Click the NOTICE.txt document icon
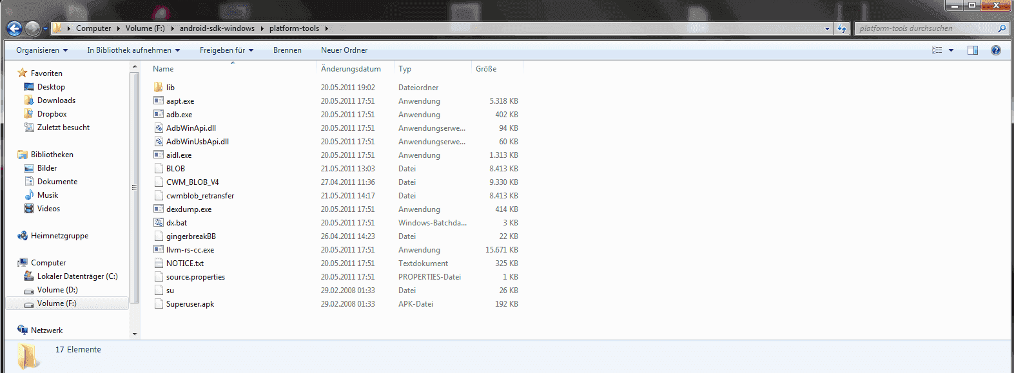1014x373 pixels. tap(159, 263)
